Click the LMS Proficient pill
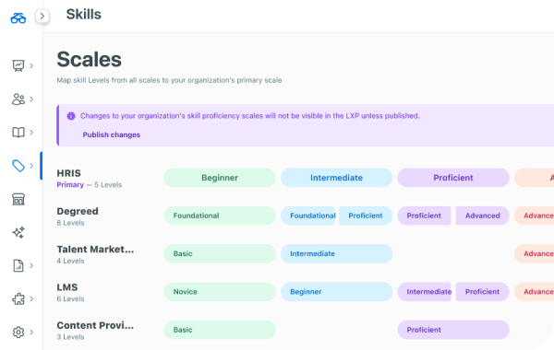The height and width of the screenshot is (350, 554). click(482, 292)
